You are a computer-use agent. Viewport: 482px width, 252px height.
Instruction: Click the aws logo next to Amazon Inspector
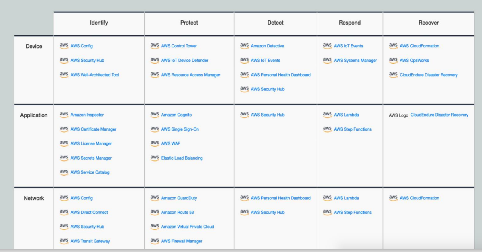[64, 115]
